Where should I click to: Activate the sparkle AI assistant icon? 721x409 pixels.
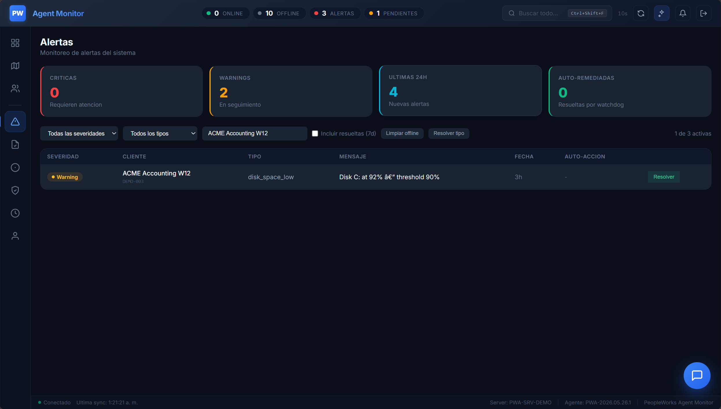(662, 13)
